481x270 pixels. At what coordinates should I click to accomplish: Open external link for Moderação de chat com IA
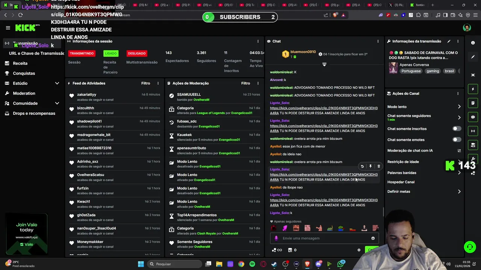(x=459, y=151)
